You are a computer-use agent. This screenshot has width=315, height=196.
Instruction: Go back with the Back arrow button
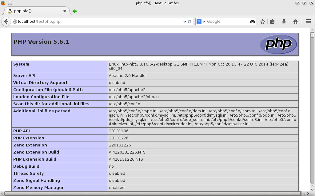point(6,22)
